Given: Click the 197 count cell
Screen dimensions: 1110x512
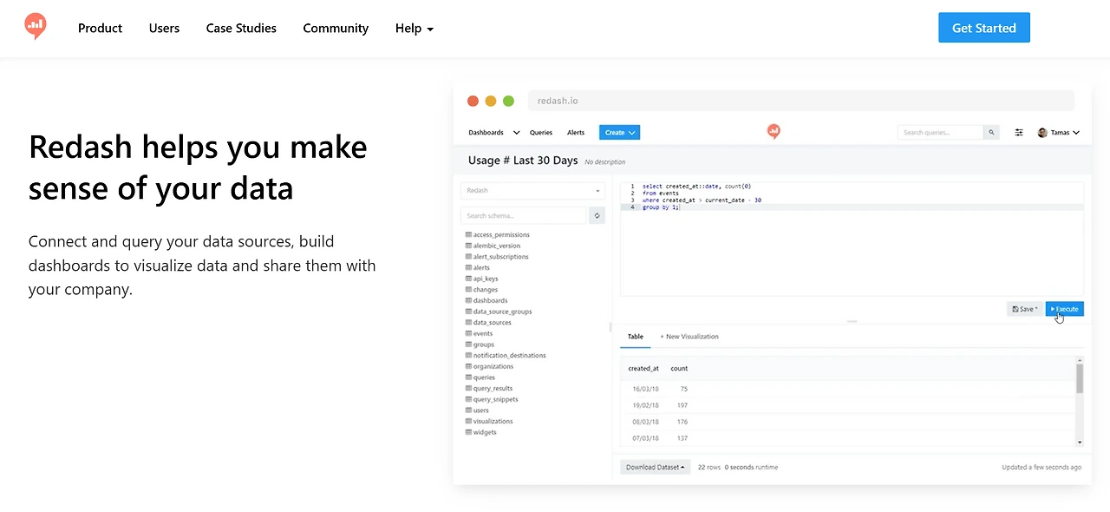Looking at the screenshot, I should click(682, 405).
